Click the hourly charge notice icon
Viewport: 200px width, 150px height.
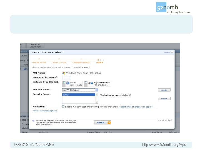[33, 121]
